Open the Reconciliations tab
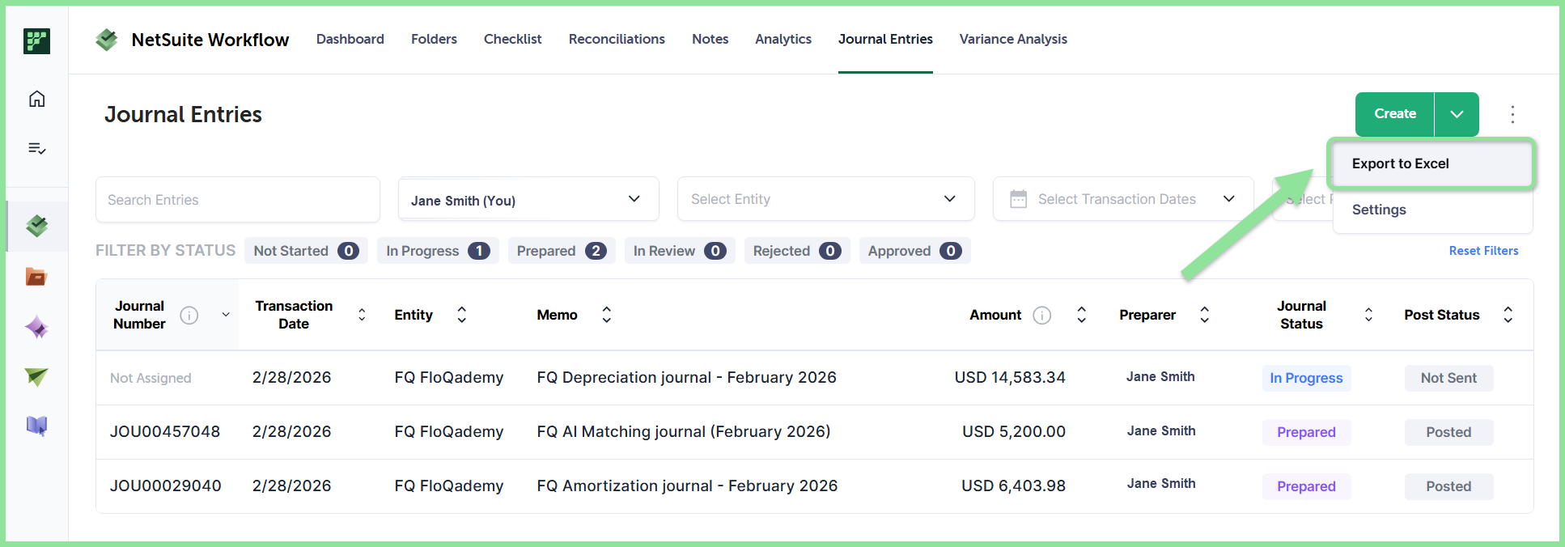Viewport: 1565px width, 547px height. [617, 39]
